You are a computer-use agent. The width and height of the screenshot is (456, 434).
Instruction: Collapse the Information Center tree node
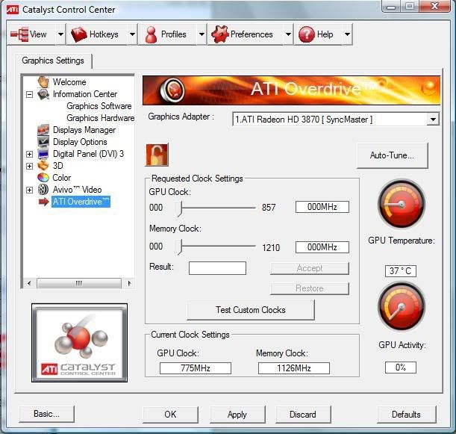[x=29, y=94]
